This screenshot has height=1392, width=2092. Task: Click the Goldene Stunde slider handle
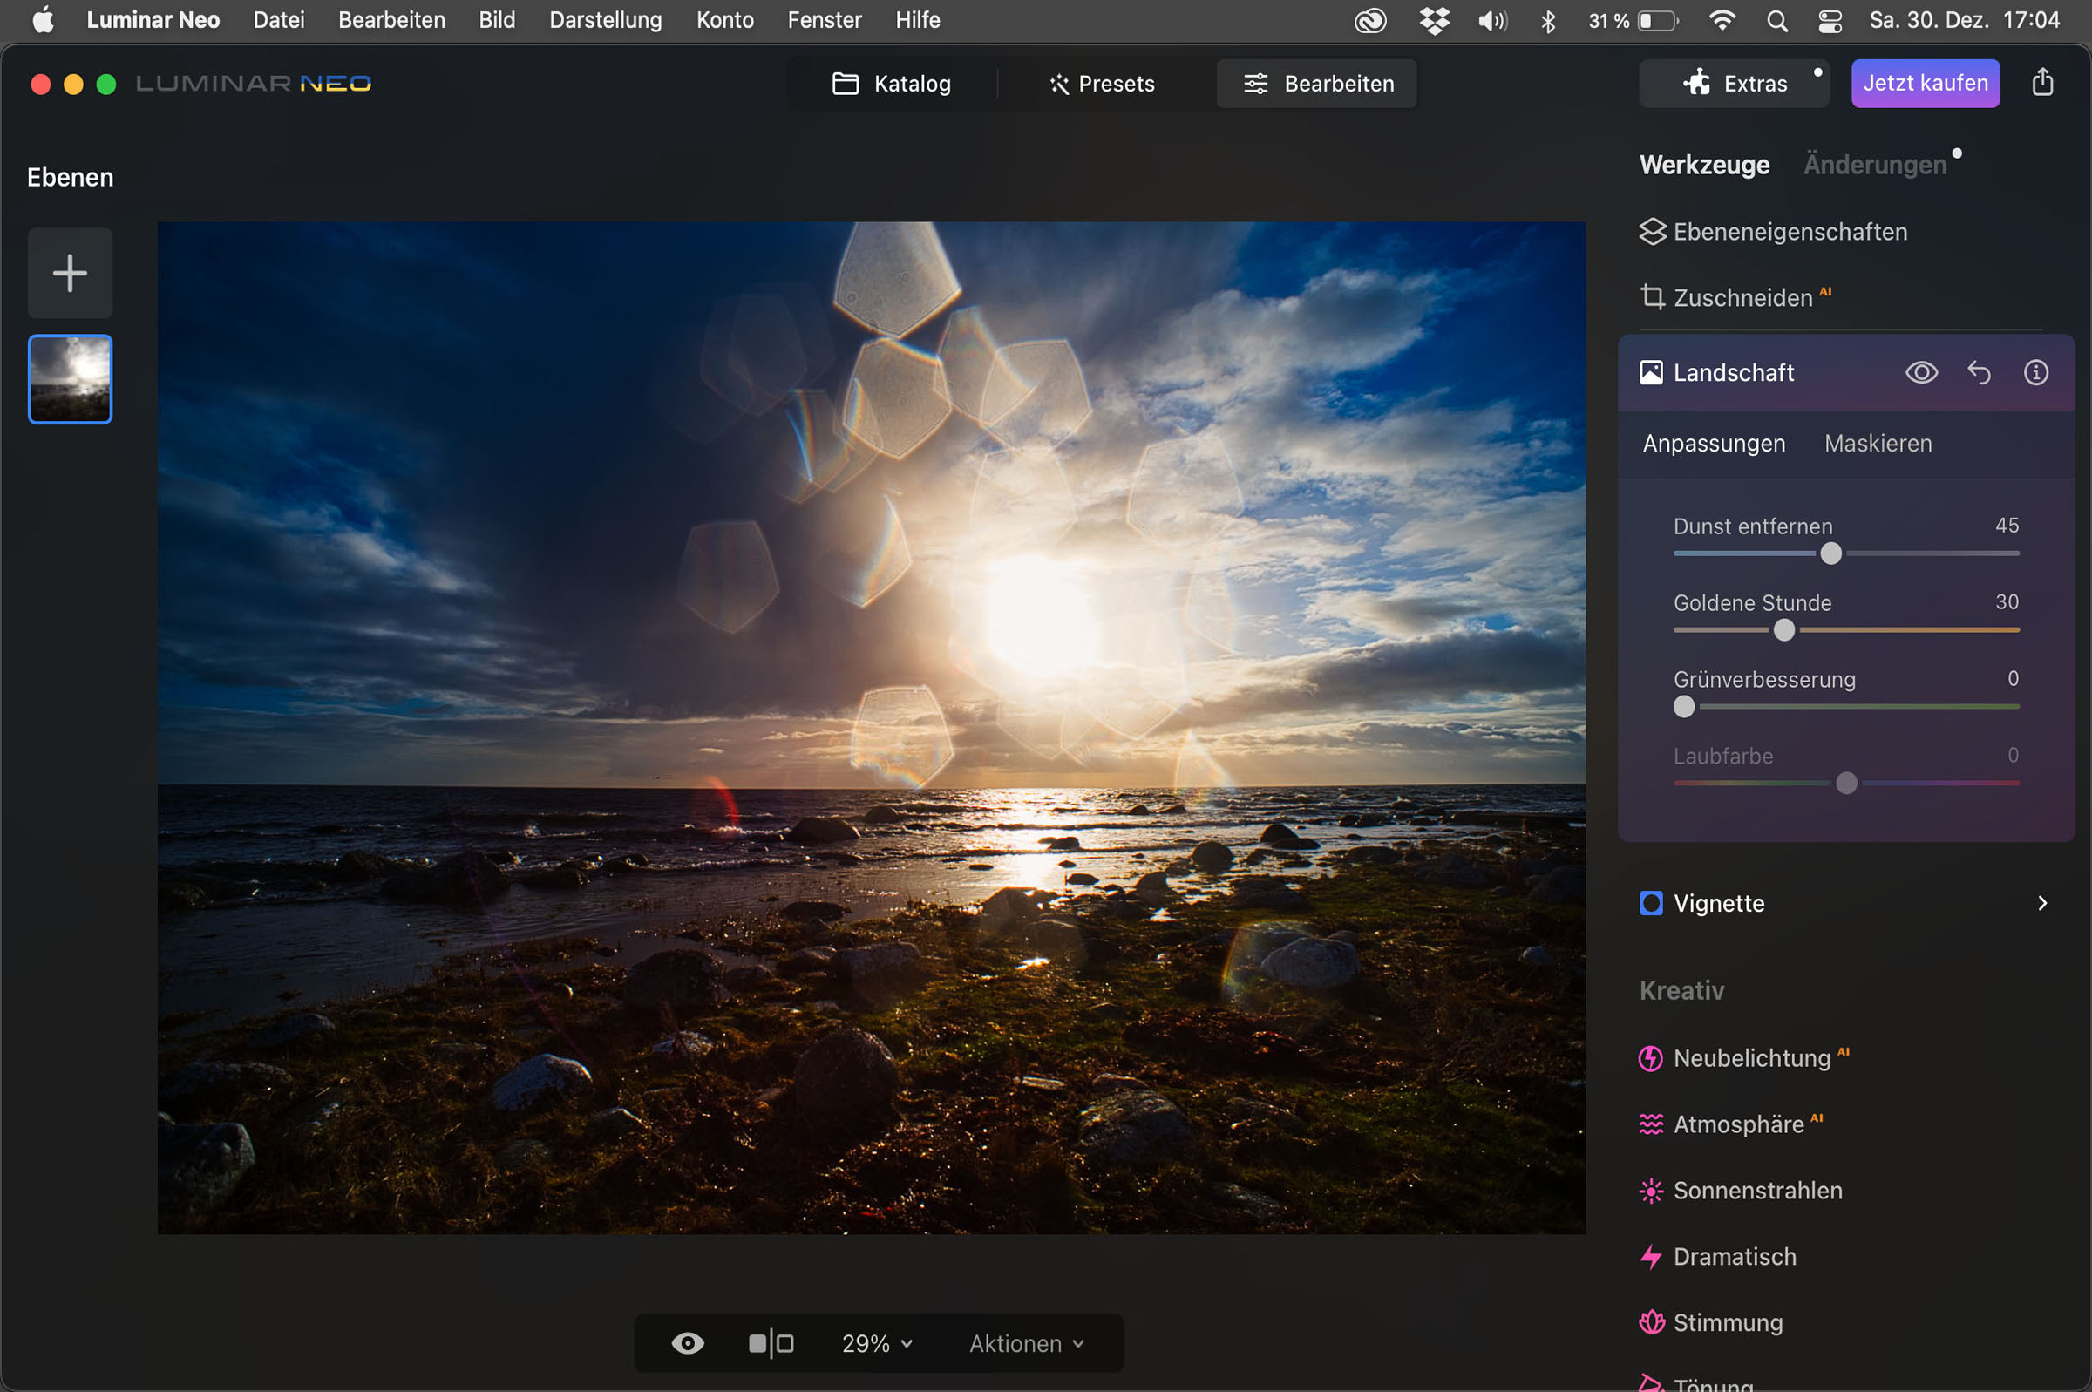click(1783, 630)
